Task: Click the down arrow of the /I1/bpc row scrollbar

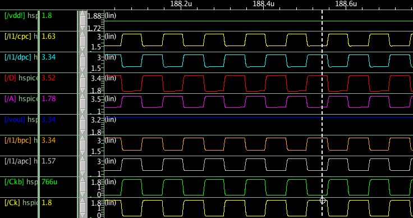Action: (x=82, y=153)
